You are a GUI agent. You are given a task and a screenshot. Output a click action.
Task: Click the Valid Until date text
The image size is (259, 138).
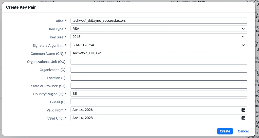click(x=82, y=118)
